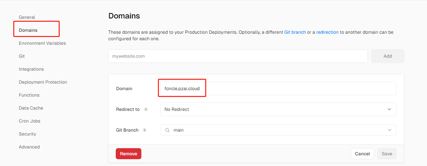Expand the Git Branch dropdown chevron
This screenshot has width=427, height=166.
click(389, 130)
